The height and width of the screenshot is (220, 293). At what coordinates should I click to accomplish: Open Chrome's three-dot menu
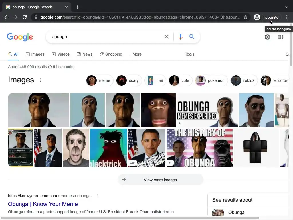(287, 17)
